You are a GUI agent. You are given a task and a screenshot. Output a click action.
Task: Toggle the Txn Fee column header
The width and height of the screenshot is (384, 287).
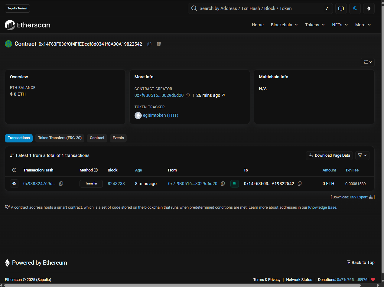click(x=352, y=170)
